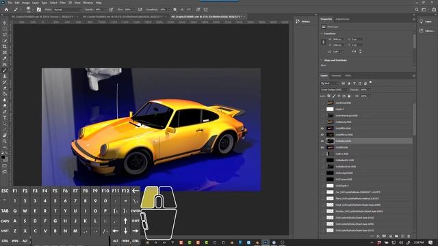Viewport: 438px width, 246px height.
Task: Select the Hand tool
Action: [5, 135]
